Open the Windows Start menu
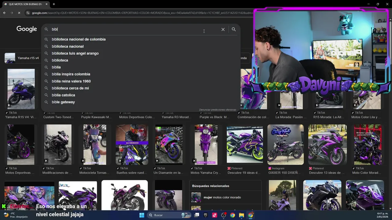 pos(142,215)
